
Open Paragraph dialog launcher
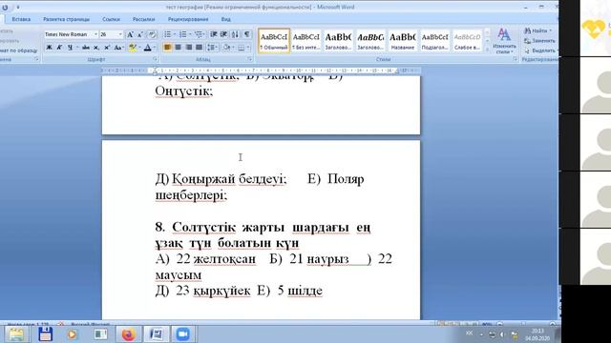[x=249, y=59]
